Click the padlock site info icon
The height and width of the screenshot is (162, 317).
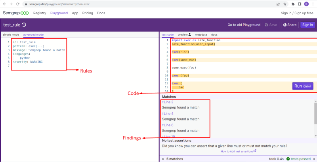click(x=26, y=4)
